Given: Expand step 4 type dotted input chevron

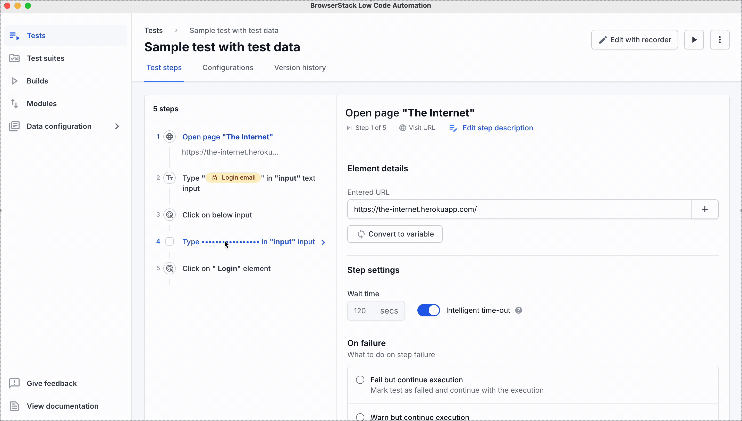Looking at the screenshot, I should coord(323,242).
